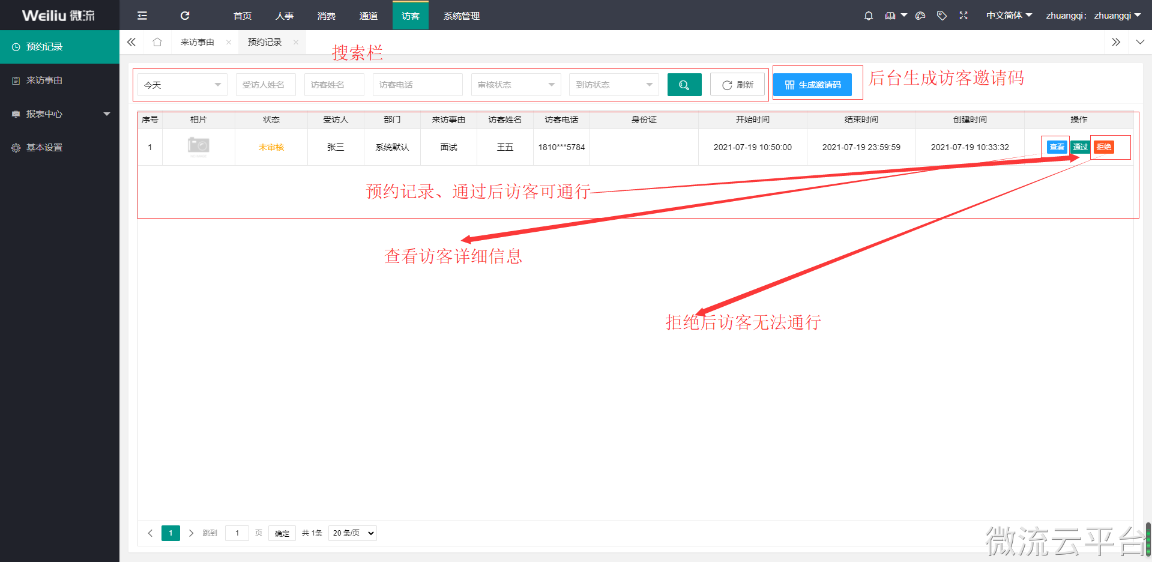Open the 审核状态 dropdown
This screenshot has height=562, width=1152.
pyautogui.click(x=516, y=85)
